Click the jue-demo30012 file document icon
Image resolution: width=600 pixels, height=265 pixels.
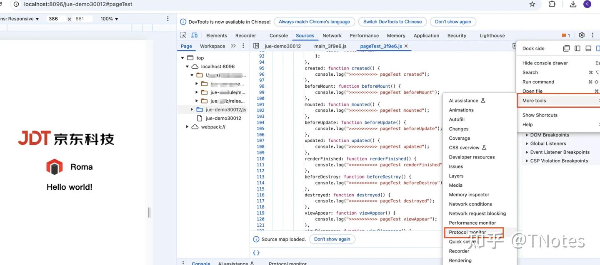[199, 118]
